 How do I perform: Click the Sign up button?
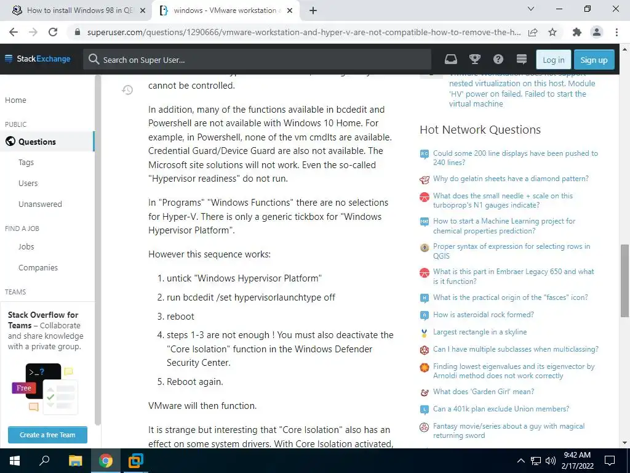click(594, 60)
